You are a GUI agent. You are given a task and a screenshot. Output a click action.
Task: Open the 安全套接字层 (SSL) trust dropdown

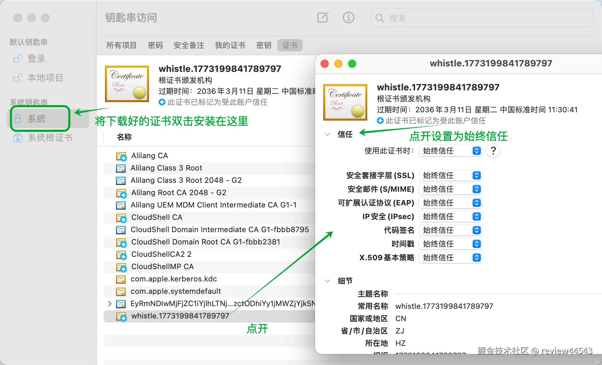click(x=450, y=175)
